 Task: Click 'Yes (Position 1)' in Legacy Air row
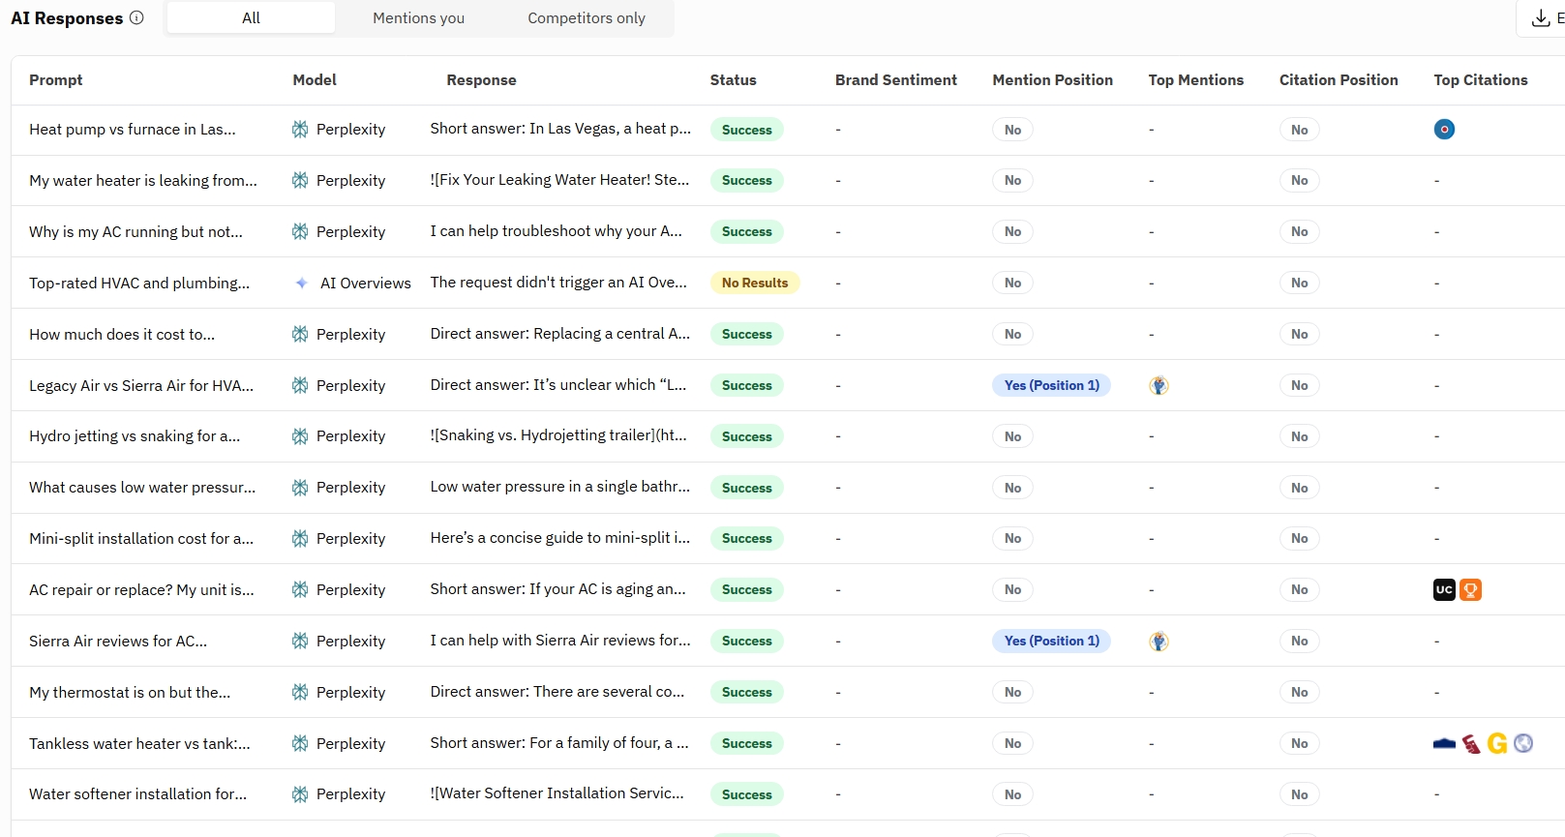point(1051,385)
